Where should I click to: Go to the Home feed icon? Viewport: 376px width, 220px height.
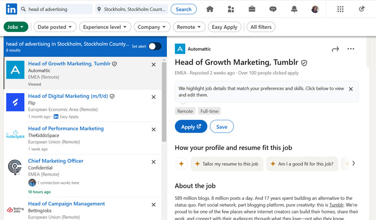click(210, 9)
